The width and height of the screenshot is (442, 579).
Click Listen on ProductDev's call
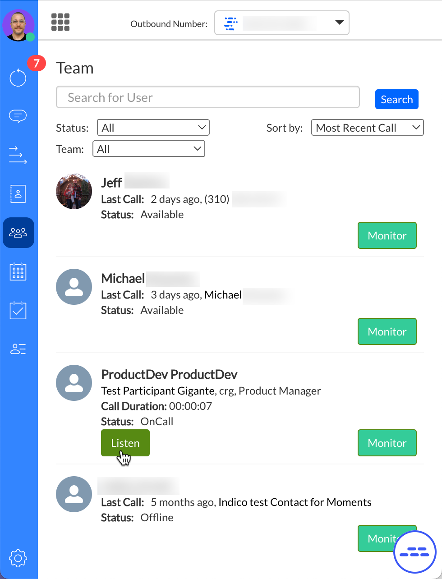point(125,443)
